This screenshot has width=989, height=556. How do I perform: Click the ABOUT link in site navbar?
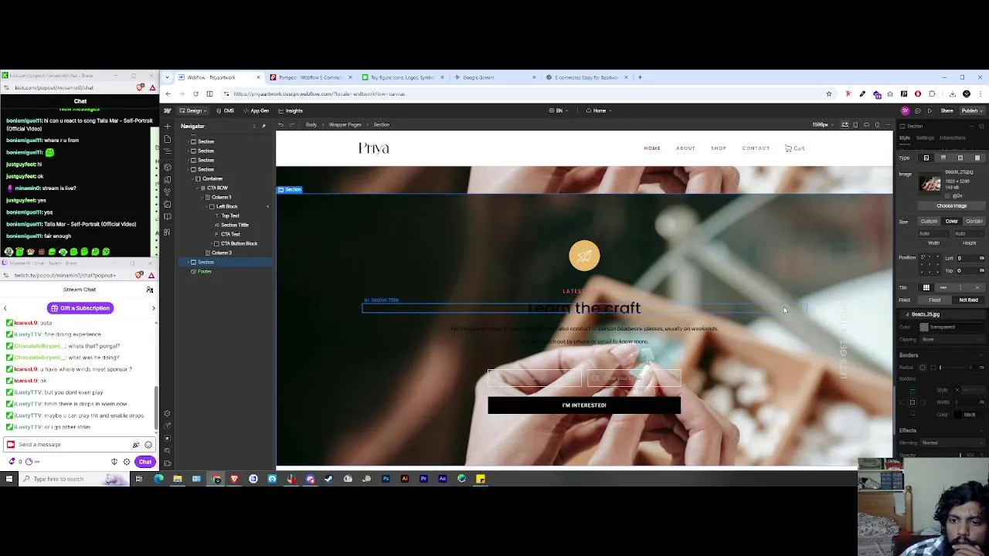[x=685, y=148]
